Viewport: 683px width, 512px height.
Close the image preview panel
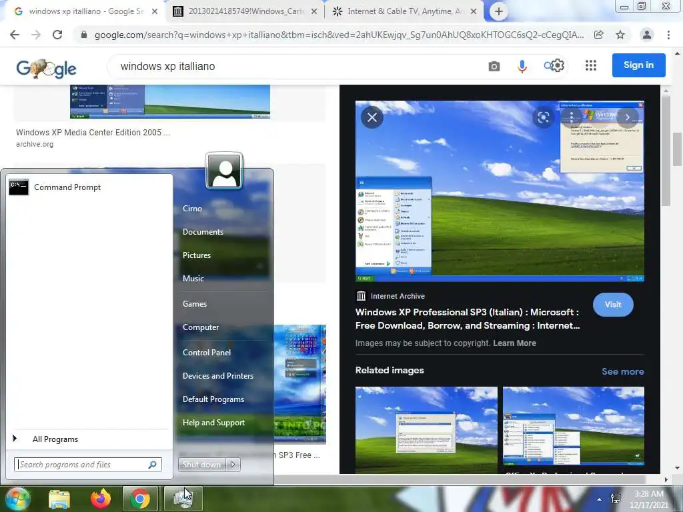pos(372,117)
